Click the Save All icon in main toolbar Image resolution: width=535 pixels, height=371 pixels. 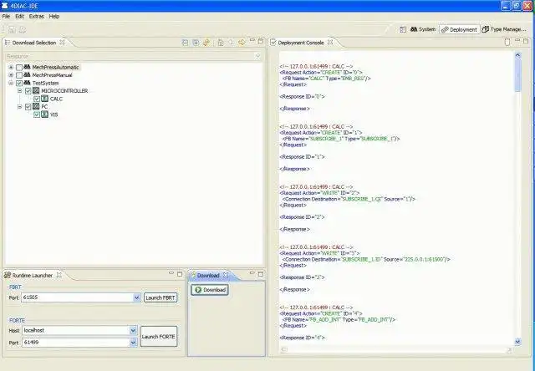click(x=23, y=30)
